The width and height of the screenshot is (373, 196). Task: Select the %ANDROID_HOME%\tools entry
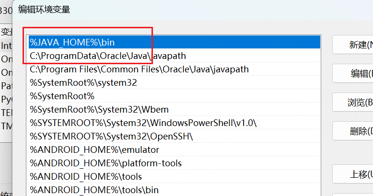point(174,176)
